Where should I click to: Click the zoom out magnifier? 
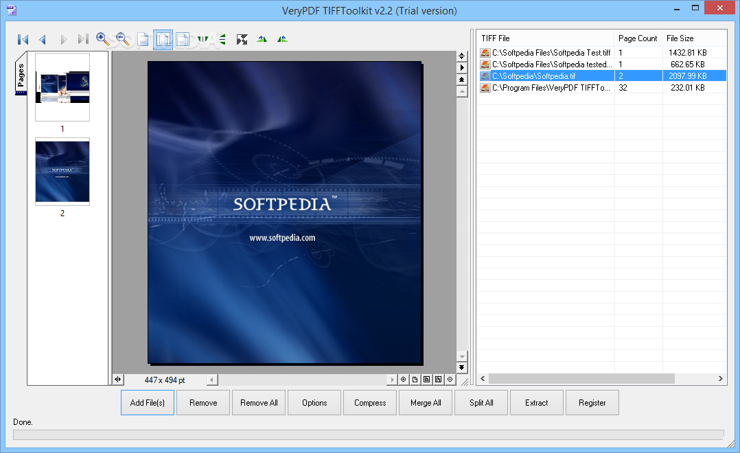click(123, 39)
